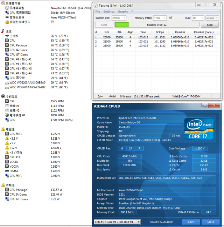This screenshot has width=224, height=227.
Task: Click the Stop button in LinX
Action: [x=210, y=25]
